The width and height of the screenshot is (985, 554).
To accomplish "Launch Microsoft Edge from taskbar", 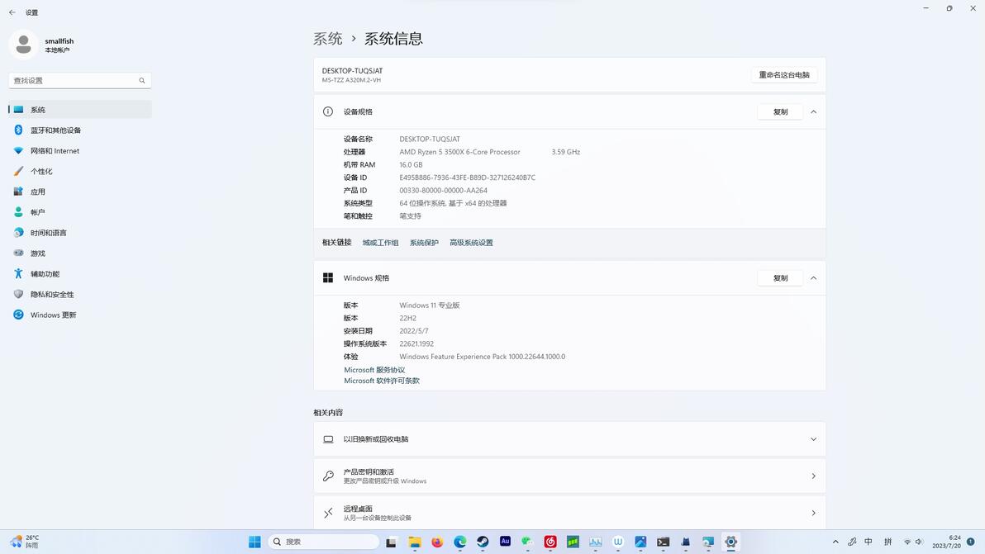I will pos(459,542).
